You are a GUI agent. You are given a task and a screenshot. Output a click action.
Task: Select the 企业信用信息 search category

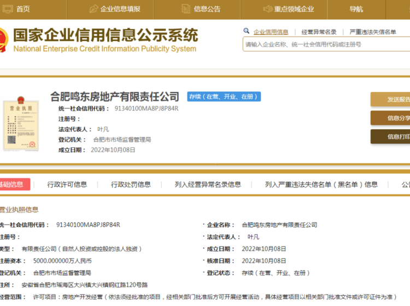pyautogui.click(x=271, y=32)
